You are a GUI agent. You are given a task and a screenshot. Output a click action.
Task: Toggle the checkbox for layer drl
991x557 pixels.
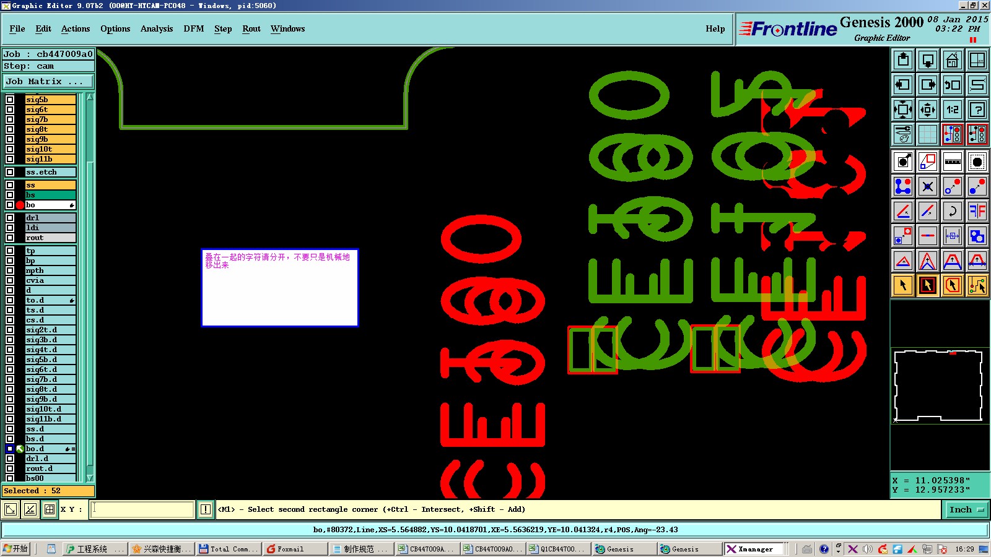[x=10, y=218]
